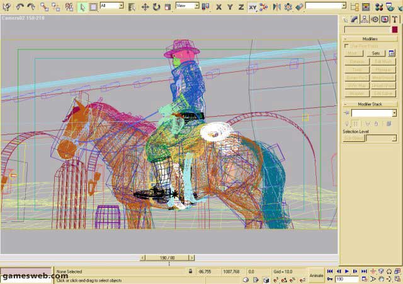Open the Utilities hammer tab
The height and width of the screenshot is (284, 403).
click(x=394, y=20)
